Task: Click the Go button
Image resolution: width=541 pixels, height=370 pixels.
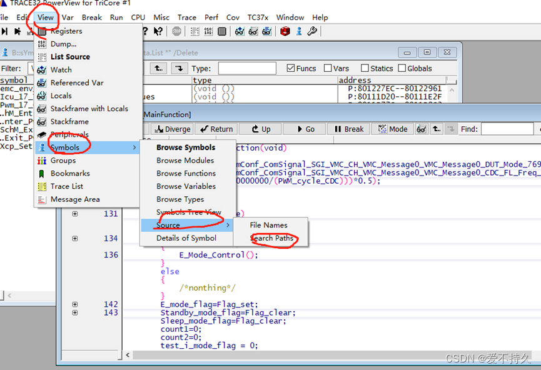Action: [305, 129]
